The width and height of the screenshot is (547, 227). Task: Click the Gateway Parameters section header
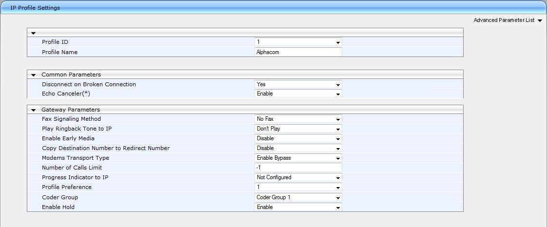(x=70, y=110)
